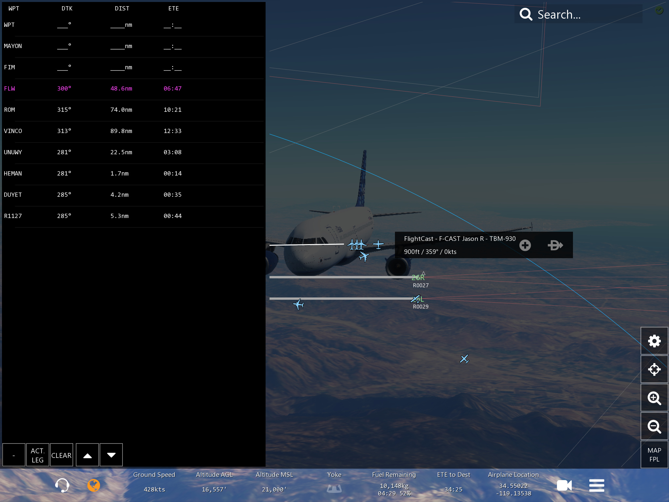Click the minus remove waypoint button
This screenshot has height=502, width=669.
click(x=14, y=455)
